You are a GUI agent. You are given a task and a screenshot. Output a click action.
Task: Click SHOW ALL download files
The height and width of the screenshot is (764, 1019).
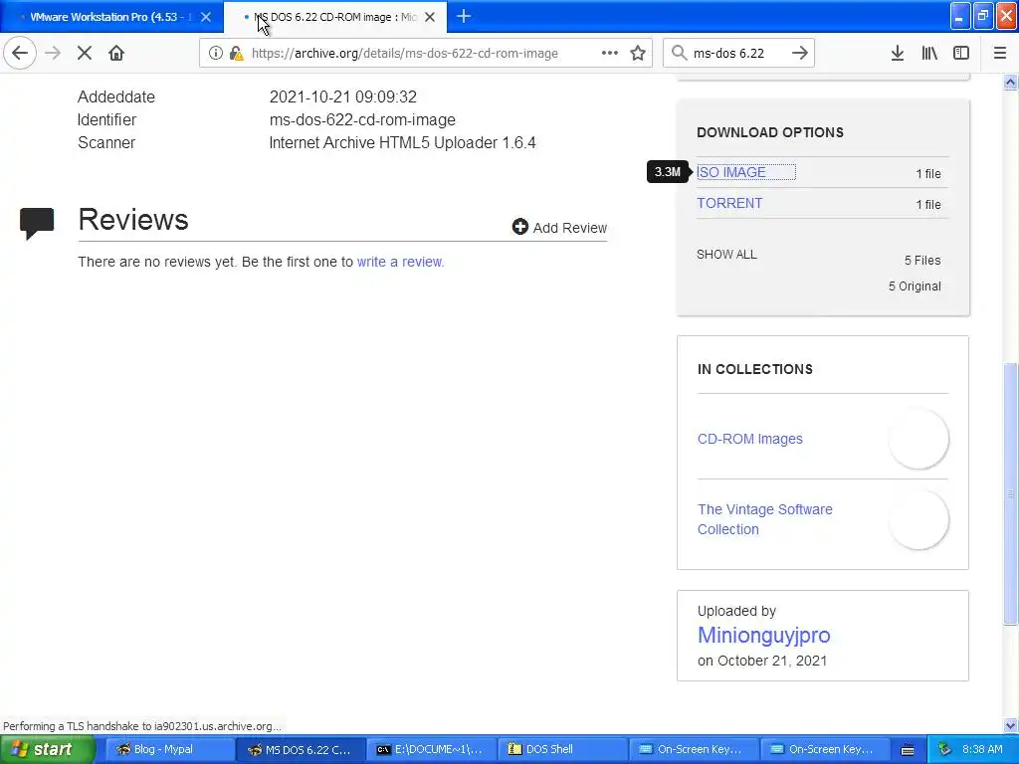point(726,254)
